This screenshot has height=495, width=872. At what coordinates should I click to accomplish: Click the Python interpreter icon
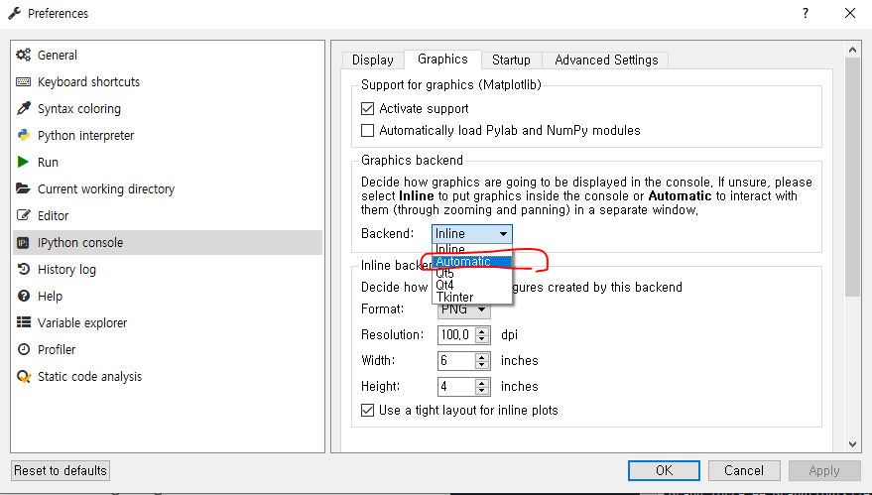pos(24,136)
